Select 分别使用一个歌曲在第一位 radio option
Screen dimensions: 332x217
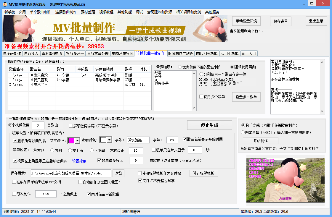(x=223, y=74)
